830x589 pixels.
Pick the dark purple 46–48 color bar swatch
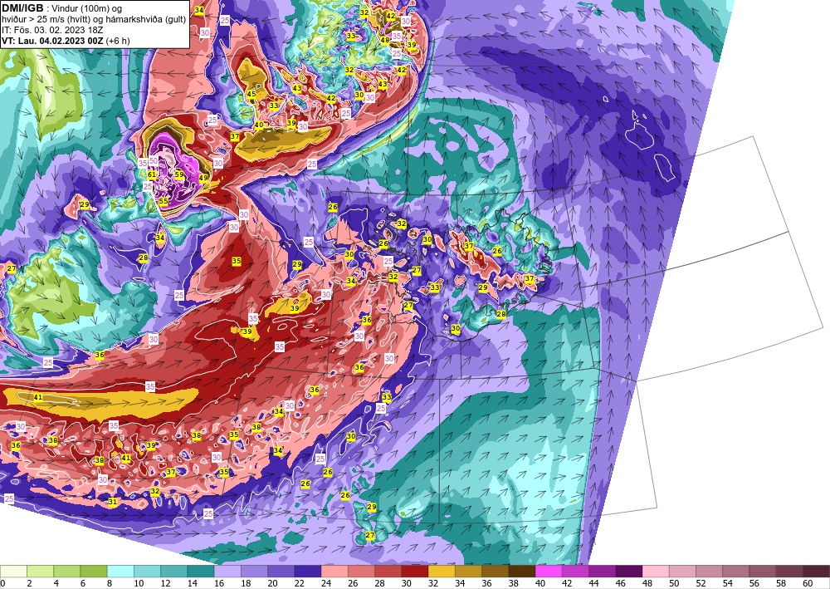(x=629, y=571)
